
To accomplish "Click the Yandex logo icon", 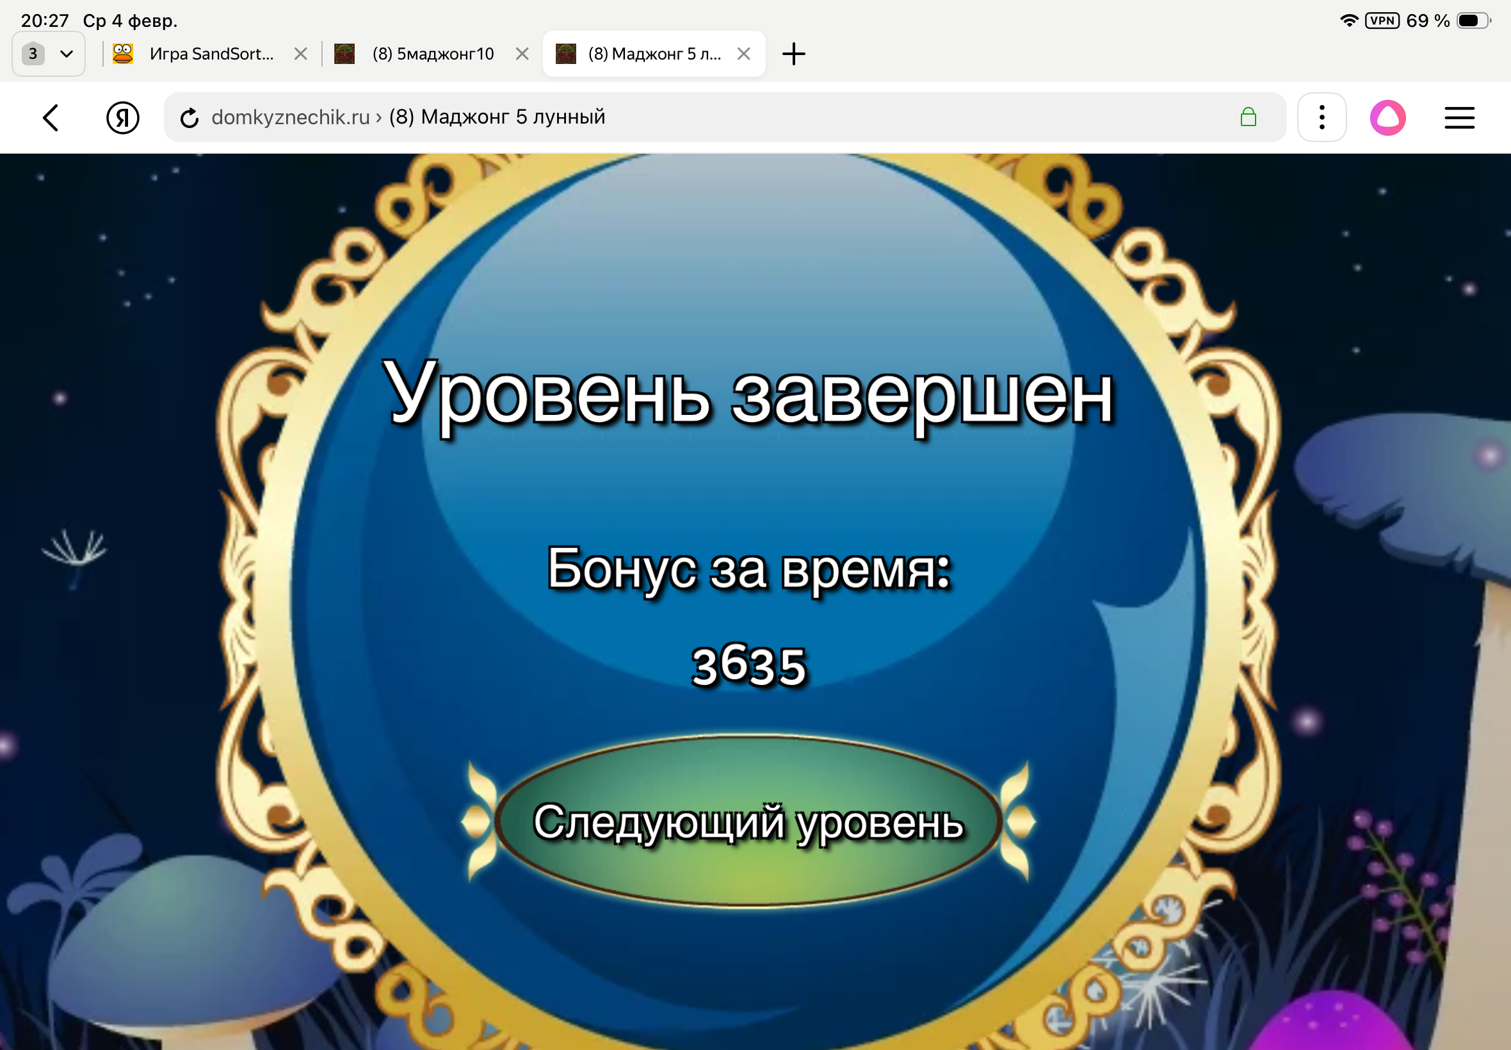I will [x=122, y=117].
